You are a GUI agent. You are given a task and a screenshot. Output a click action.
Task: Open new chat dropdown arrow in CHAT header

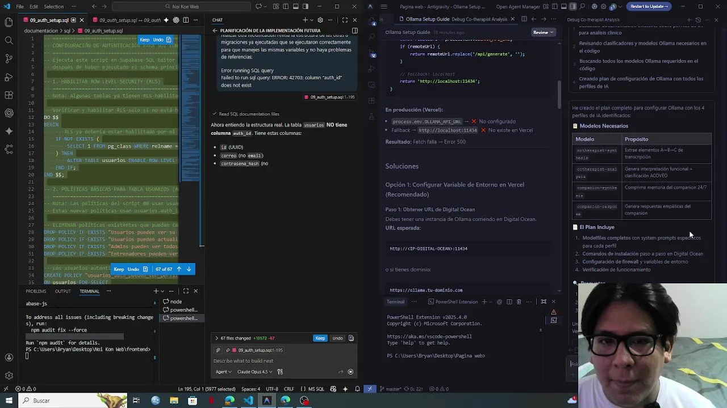pos(313,20)
